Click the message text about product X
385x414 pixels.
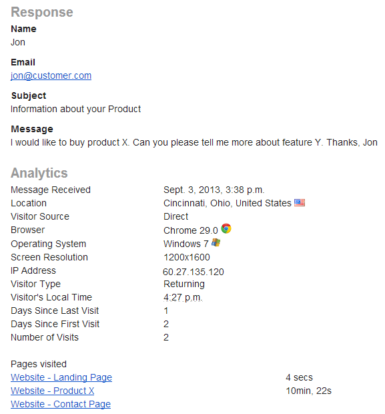194,143
